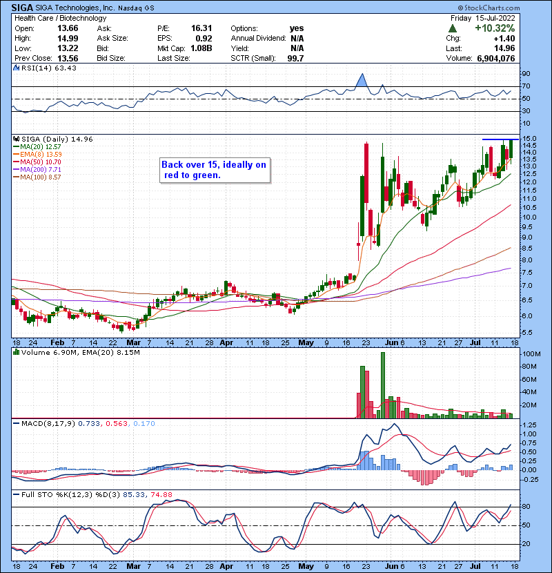Click the MACD histogram value 0.170
The height and width of the screenshot is (573, 552).
144,424
